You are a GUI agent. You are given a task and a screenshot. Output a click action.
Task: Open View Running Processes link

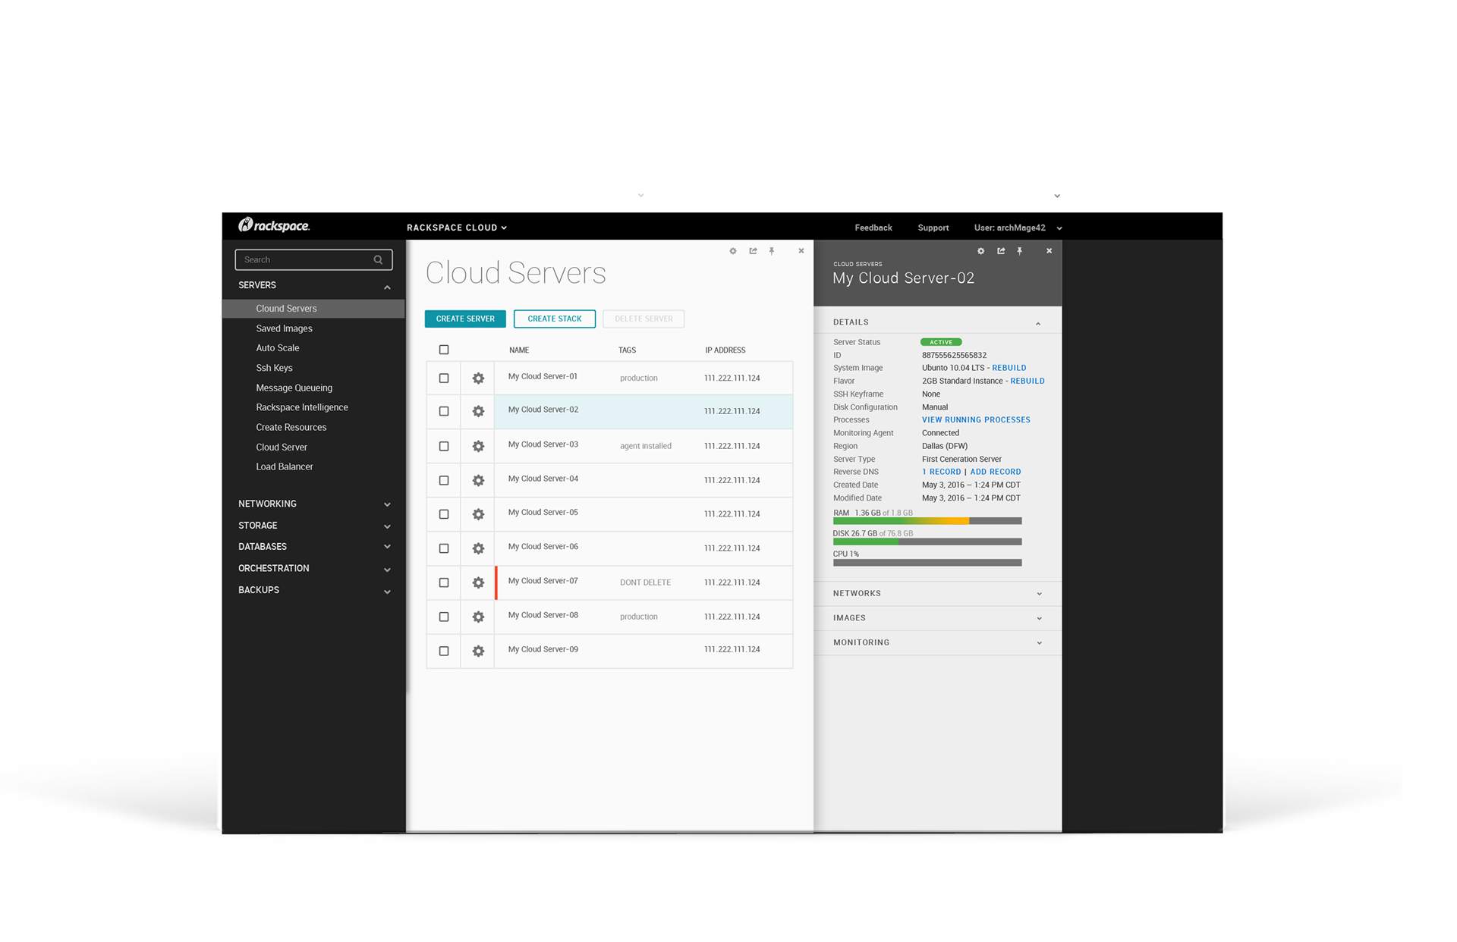(x=976, y=419)
